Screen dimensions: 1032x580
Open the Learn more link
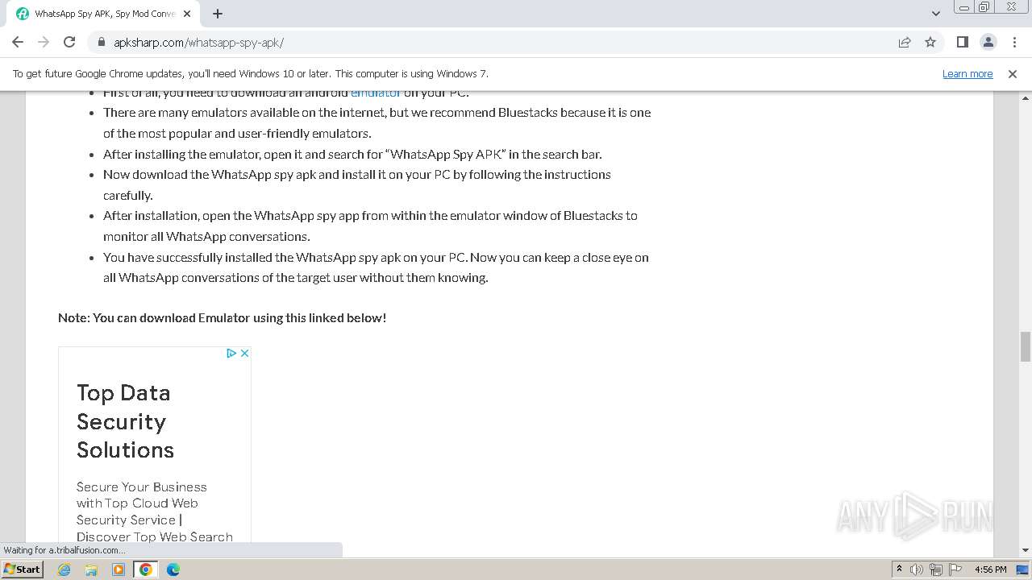[967, 73]
